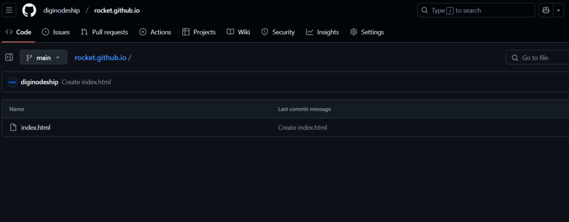Toggle the file tree side panel
Viewport: 569px width, 222px height.
(9, 57)
